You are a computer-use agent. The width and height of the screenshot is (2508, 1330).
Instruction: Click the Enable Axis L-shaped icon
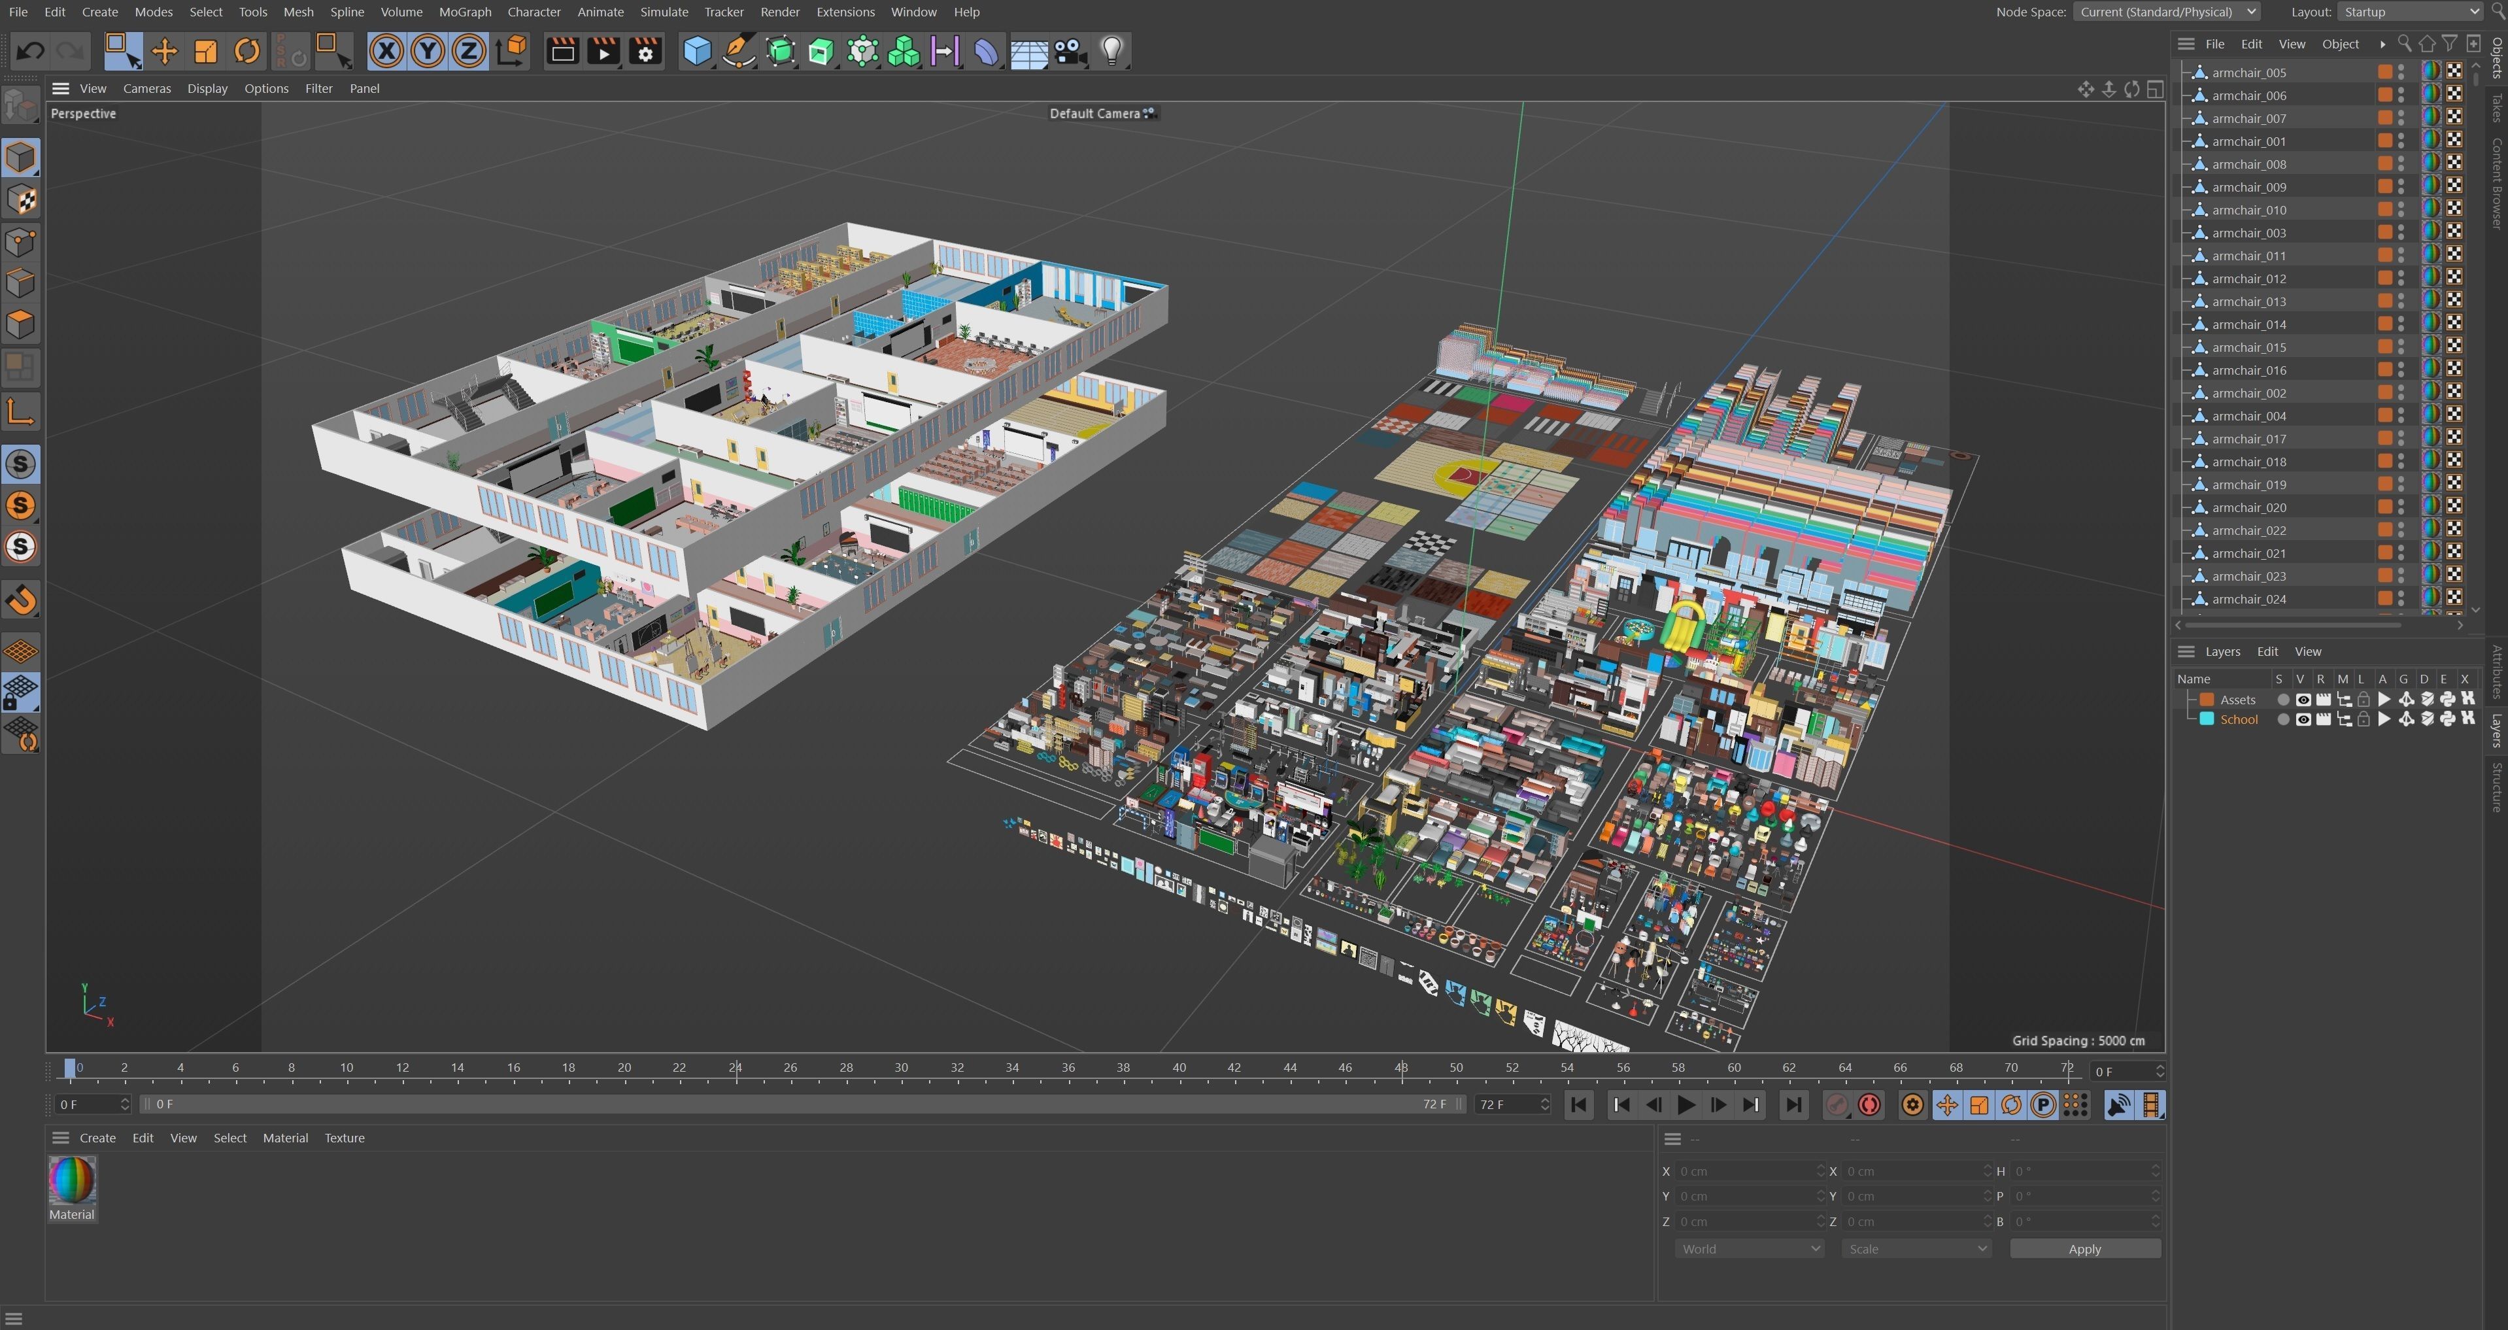[20, 412]
